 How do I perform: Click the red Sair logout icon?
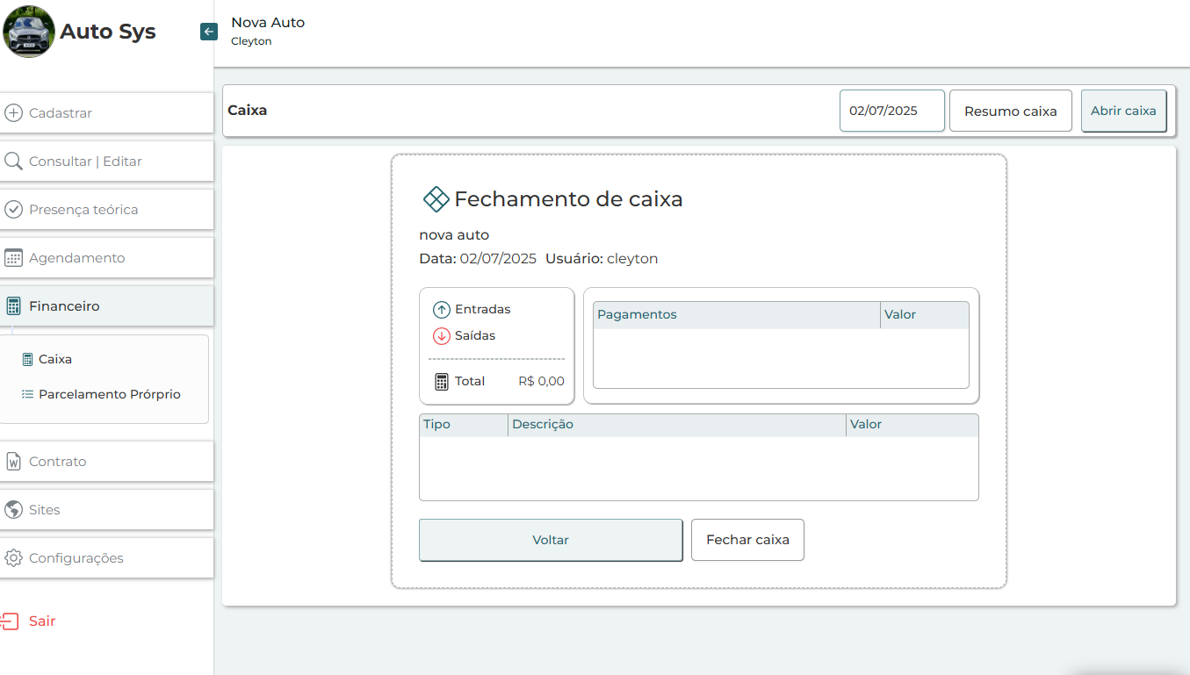point(10,621)
